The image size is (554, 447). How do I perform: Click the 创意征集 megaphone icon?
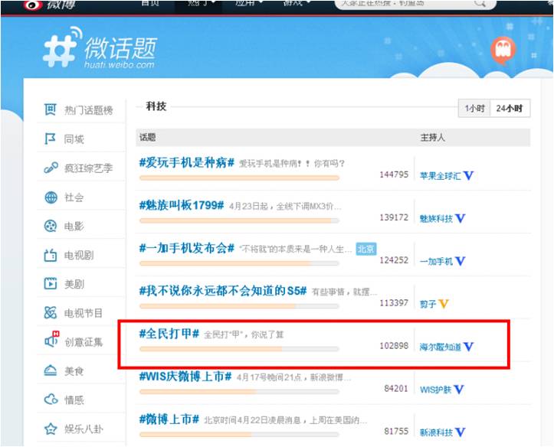(51, 340)
